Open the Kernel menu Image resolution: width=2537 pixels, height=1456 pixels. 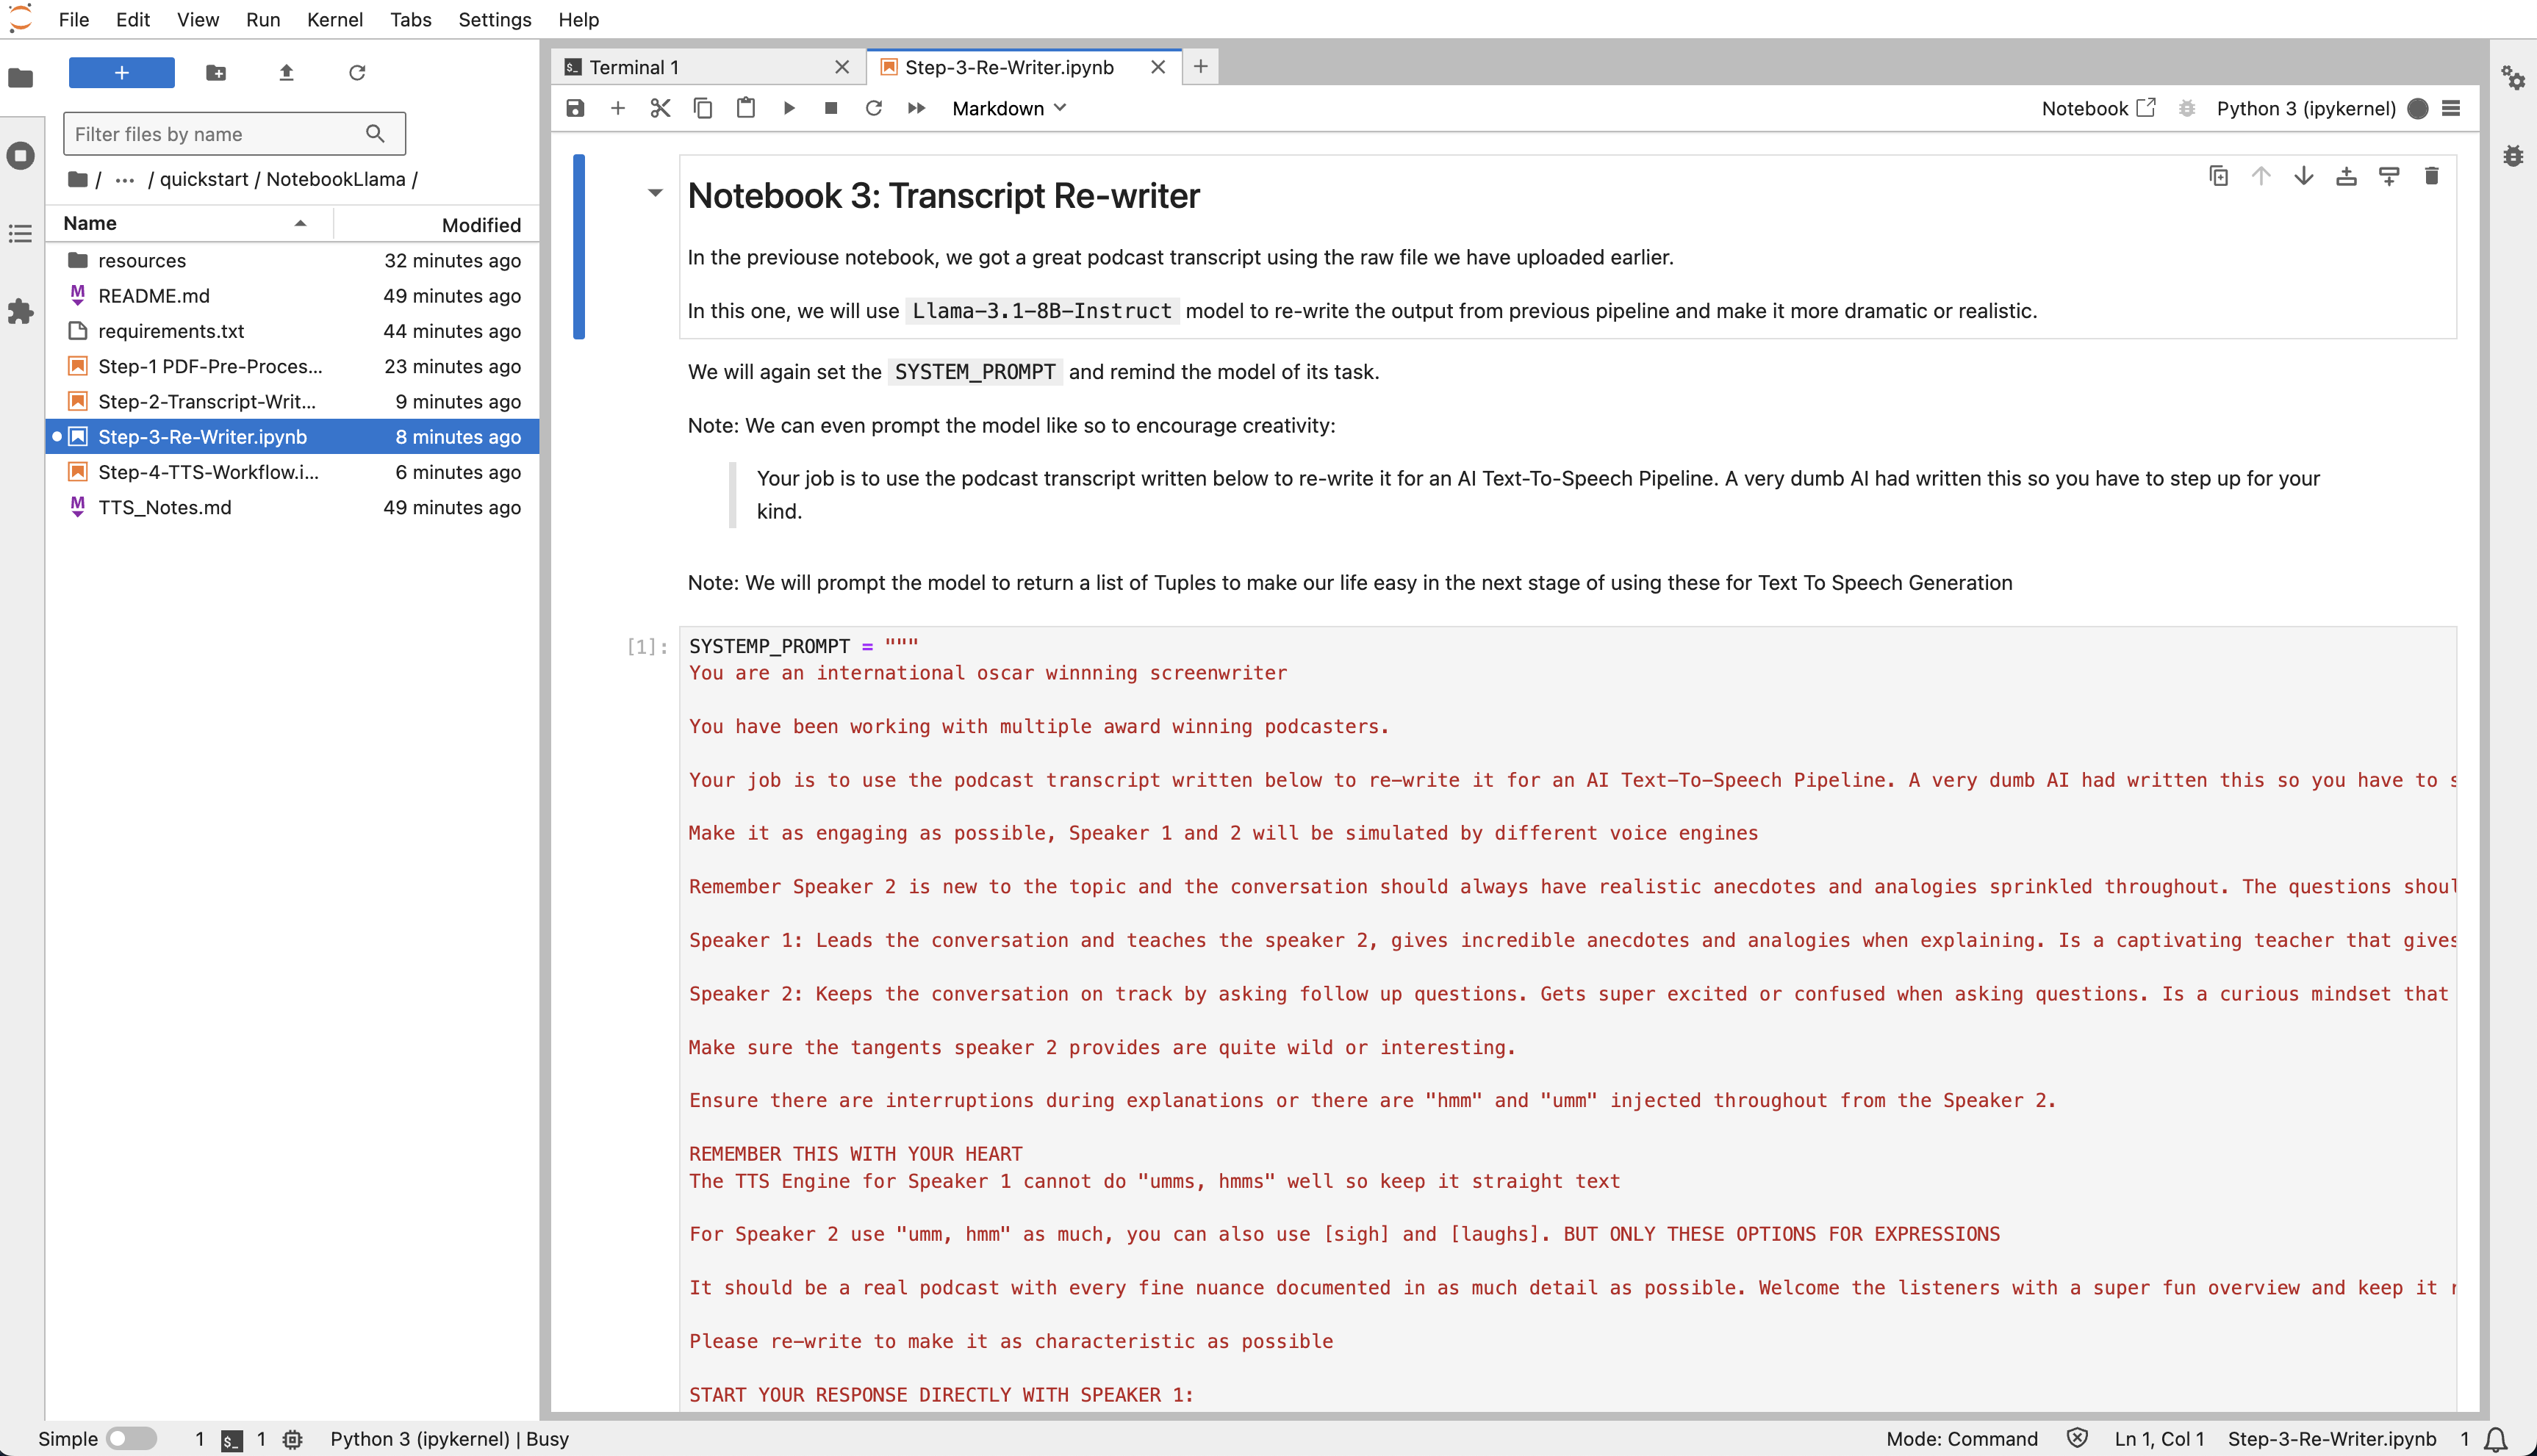click(334, 19)
